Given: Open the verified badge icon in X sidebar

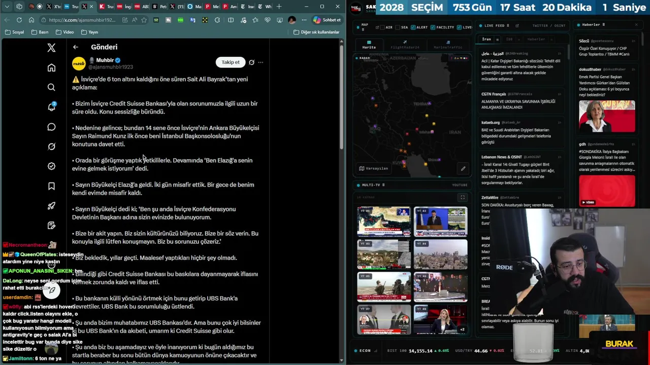Looking at the screenshot, I should [x=51, y=166].
